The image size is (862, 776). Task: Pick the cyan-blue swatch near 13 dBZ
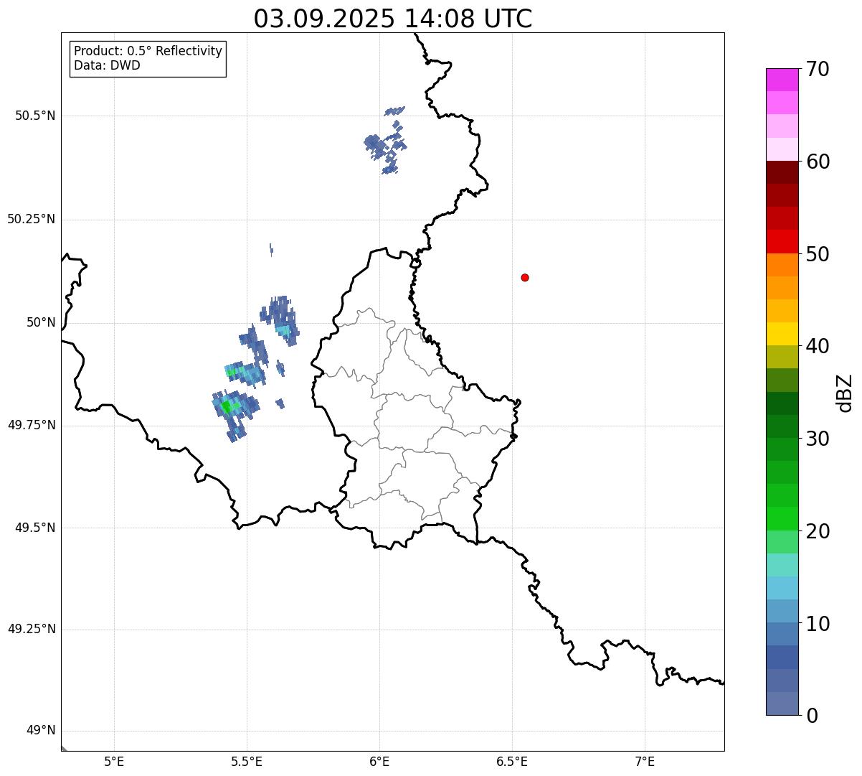(x=782, y=588)
